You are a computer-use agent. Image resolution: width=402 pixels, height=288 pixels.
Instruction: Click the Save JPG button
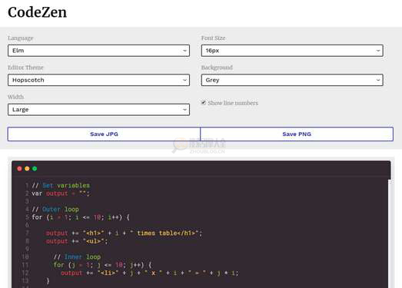coord(104,134)
